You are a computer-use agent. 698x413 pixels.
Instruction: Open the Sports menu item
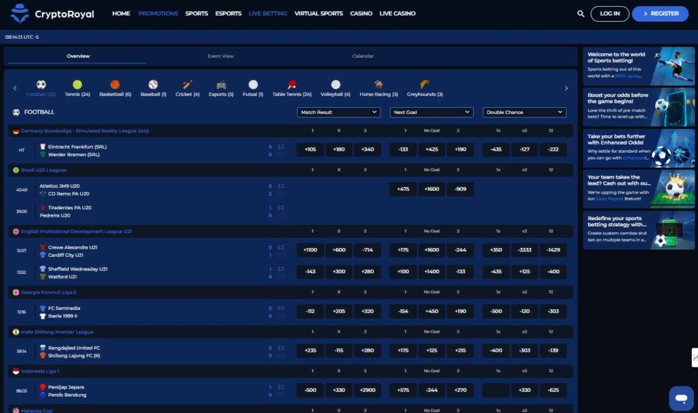tap(196, 14)
